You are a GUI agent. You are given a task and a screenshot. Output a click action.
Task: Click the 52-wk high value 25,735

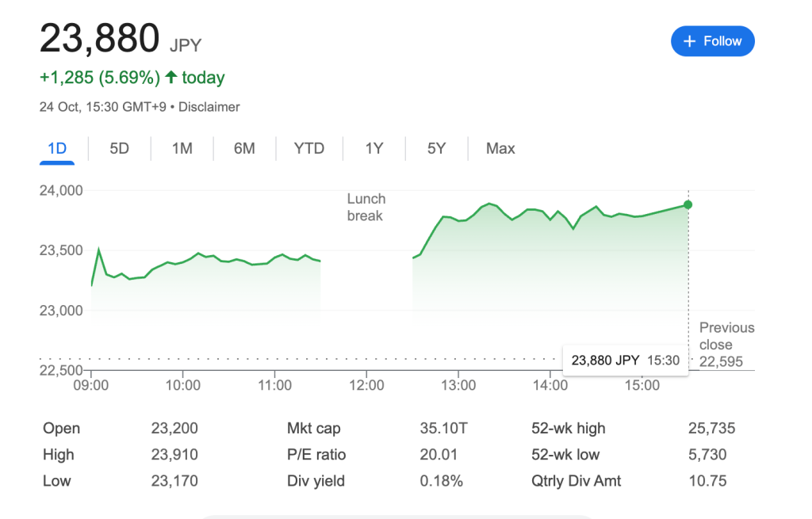pyautogui.click(x=711, y=429)
